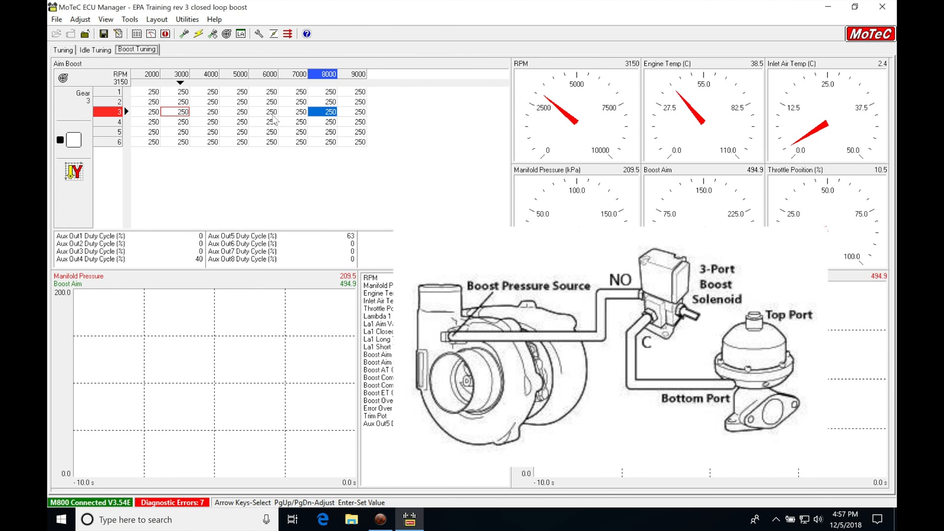The width and height of the screenshot is (944, 531).
Task: Open the Lambda "LA" tool on the toolbar
Action: pos(241,33)
